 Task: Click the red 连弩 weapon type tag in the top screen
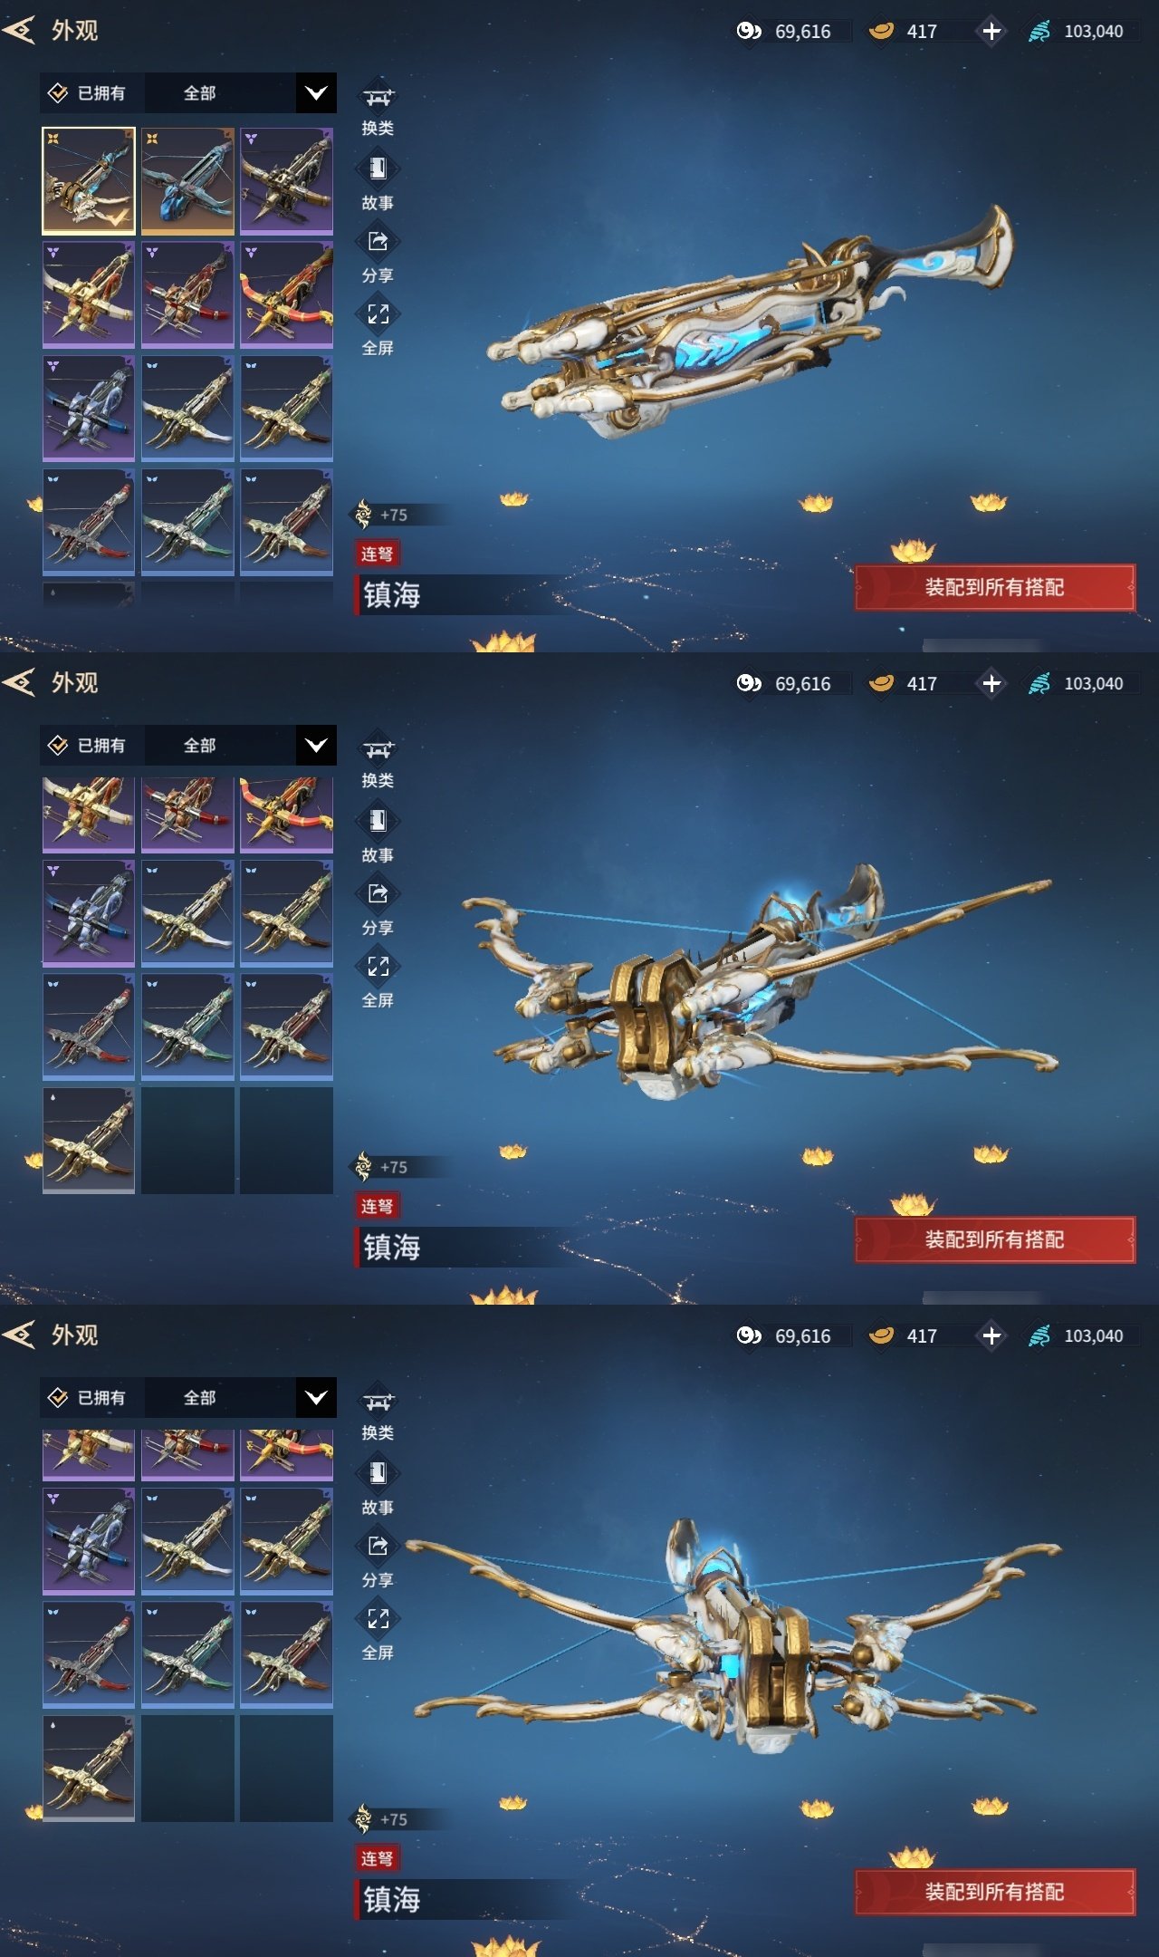377,554
